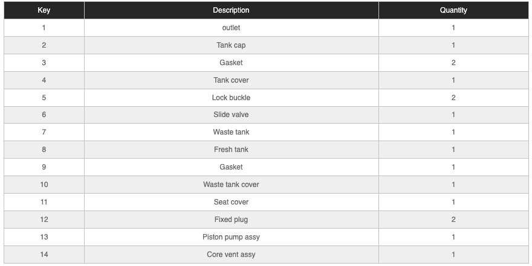
Task: Click the Slide valve cell
Action: (231, 115)
